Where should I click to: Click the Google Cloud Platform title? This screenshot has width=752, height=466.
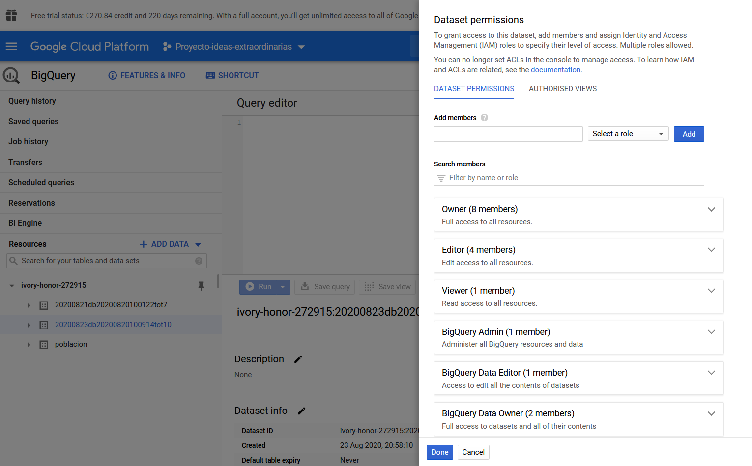point(89,46)
